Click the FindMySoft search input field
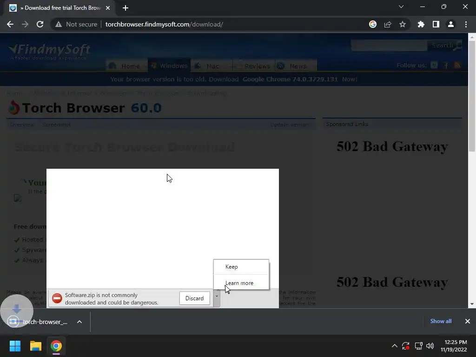476x357 pixels. pos(389,46)
